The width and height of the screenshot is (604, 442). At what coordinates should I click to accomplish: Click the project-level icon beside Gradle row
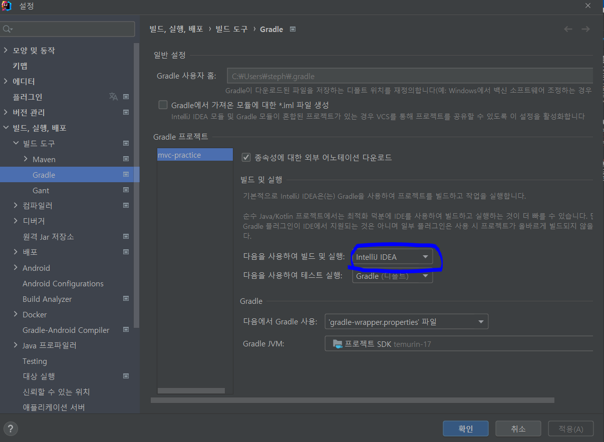click(x=126, y=175)
